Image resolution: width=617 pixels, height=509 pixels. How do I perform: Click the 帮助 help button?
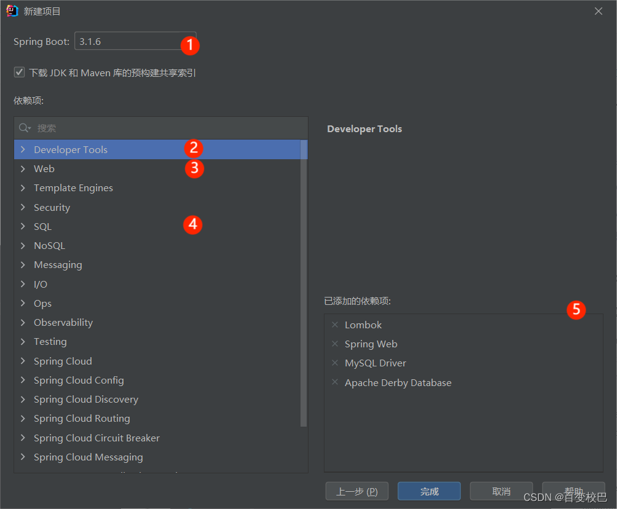(x=574, y=491)
